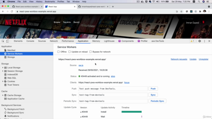The width and height of the screenshot is (212, 119).
Task: Switch to the Console tab
Action: (30, 41)
